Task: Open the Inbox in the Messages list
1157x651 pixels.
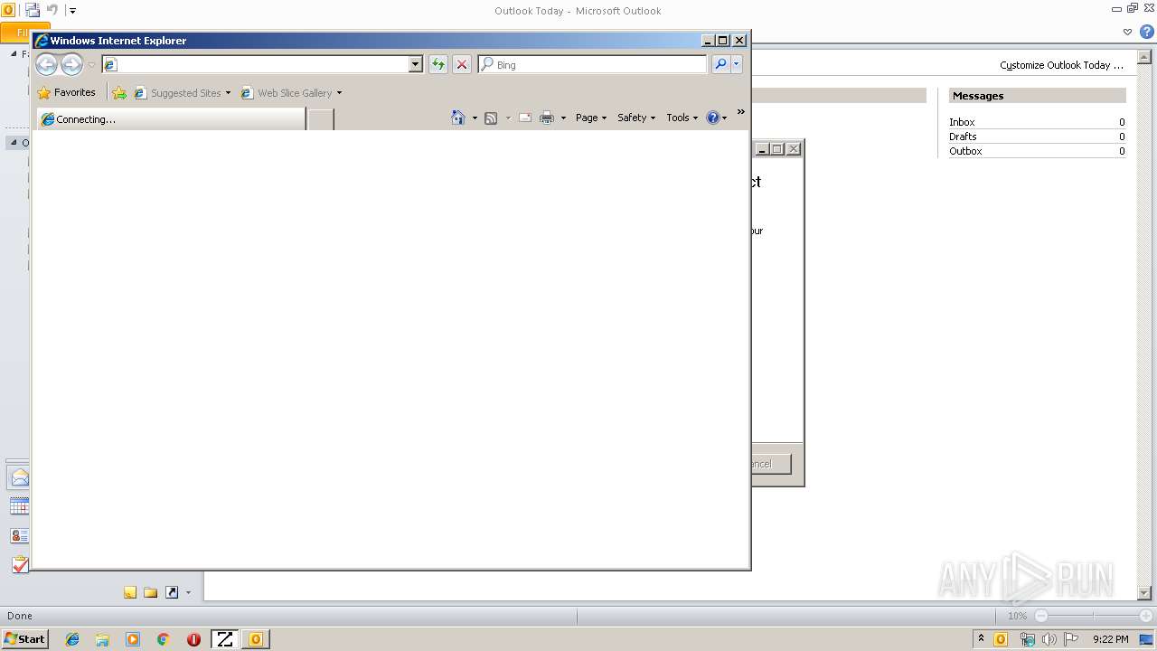Action: 962,122
